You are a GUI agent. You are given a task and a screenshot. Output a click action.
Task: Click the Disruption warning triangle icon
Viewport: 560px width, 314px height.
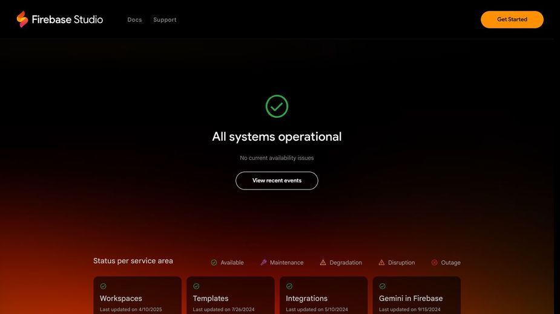coord(381,263)
